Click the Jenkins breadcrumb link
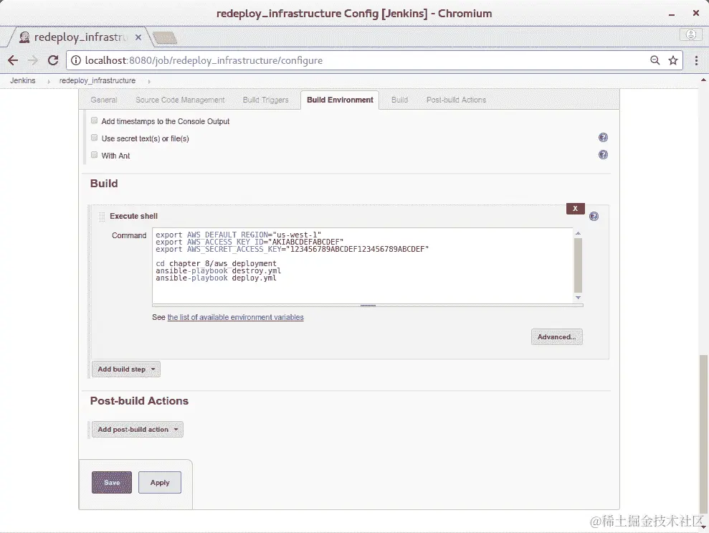This screenshot has width=709, height=533. (x=23, y=80)
